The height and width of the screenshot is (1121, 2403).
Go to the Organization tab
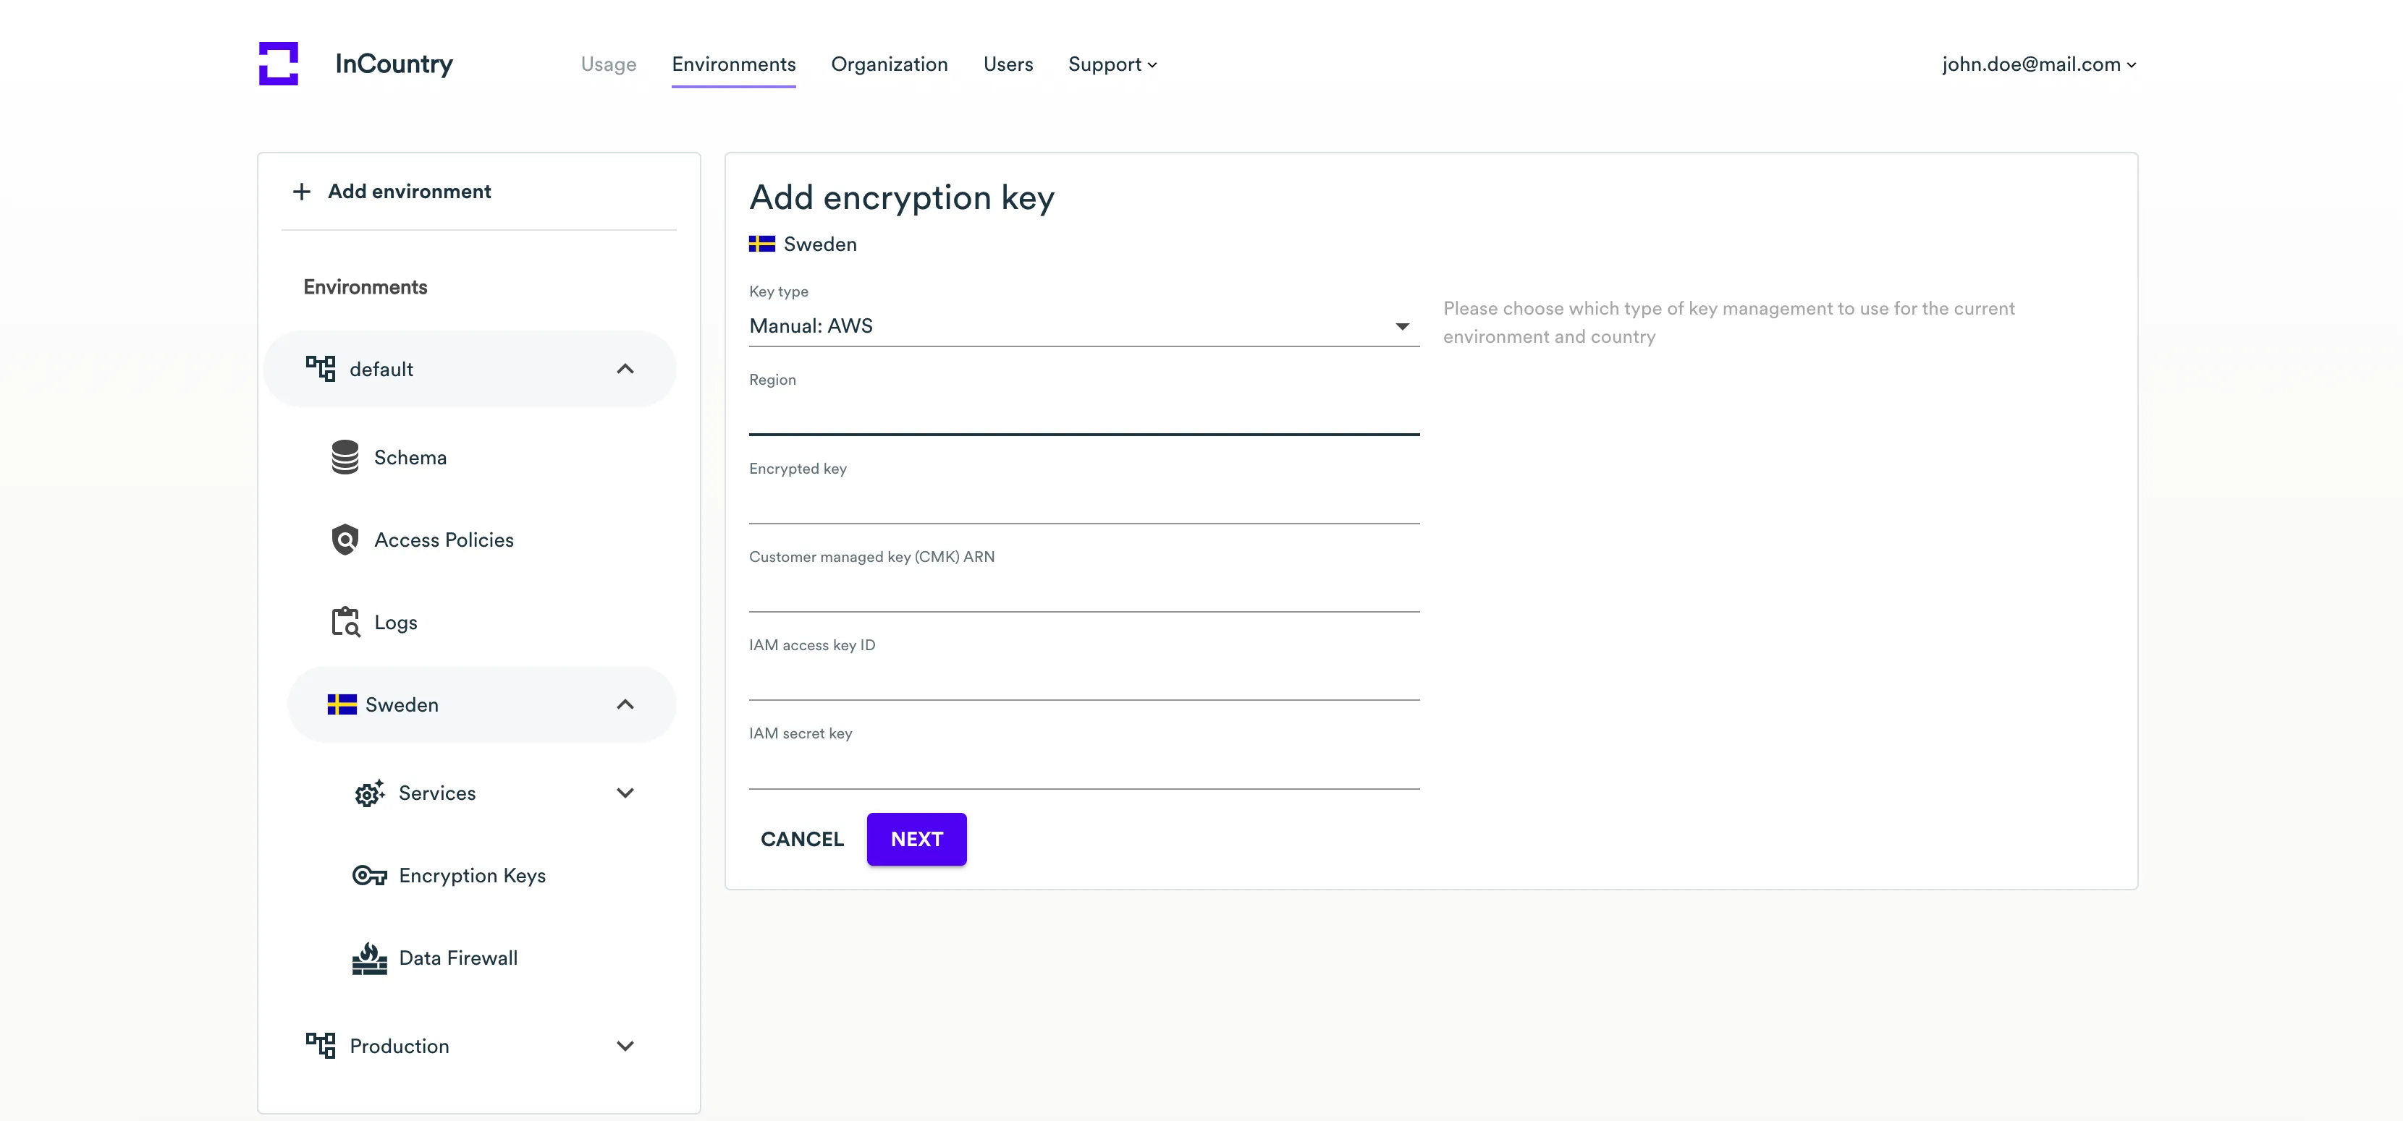[x=889, y=64]
